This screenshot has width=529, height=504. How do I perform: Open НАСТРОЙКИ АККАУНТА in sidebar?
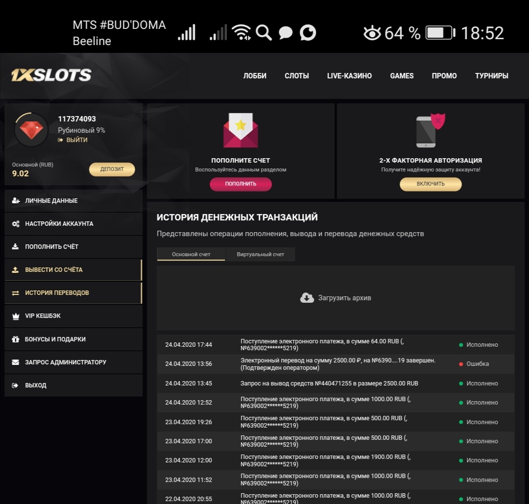pos(73,224)
